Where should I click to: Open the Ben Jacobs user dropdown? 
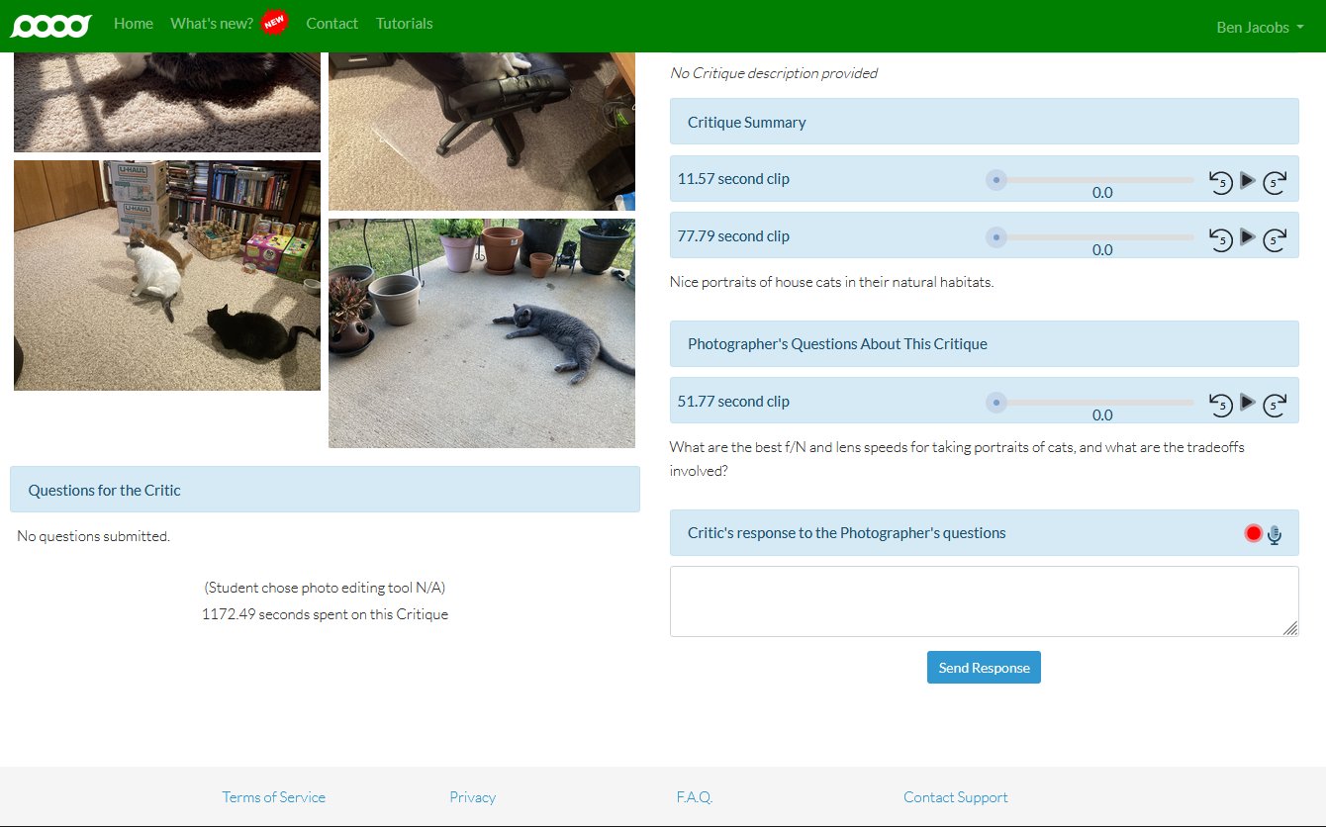pyautogui.click(x=1260, y=27)
